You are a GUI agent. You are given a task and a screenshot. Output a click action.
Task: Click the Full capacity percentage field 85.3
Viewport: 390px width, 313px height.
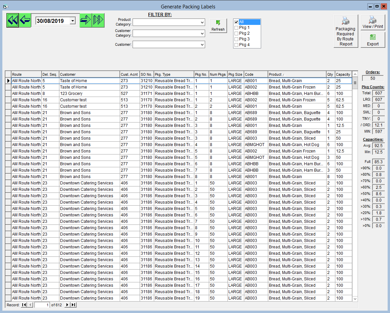[x=379, y=162]
